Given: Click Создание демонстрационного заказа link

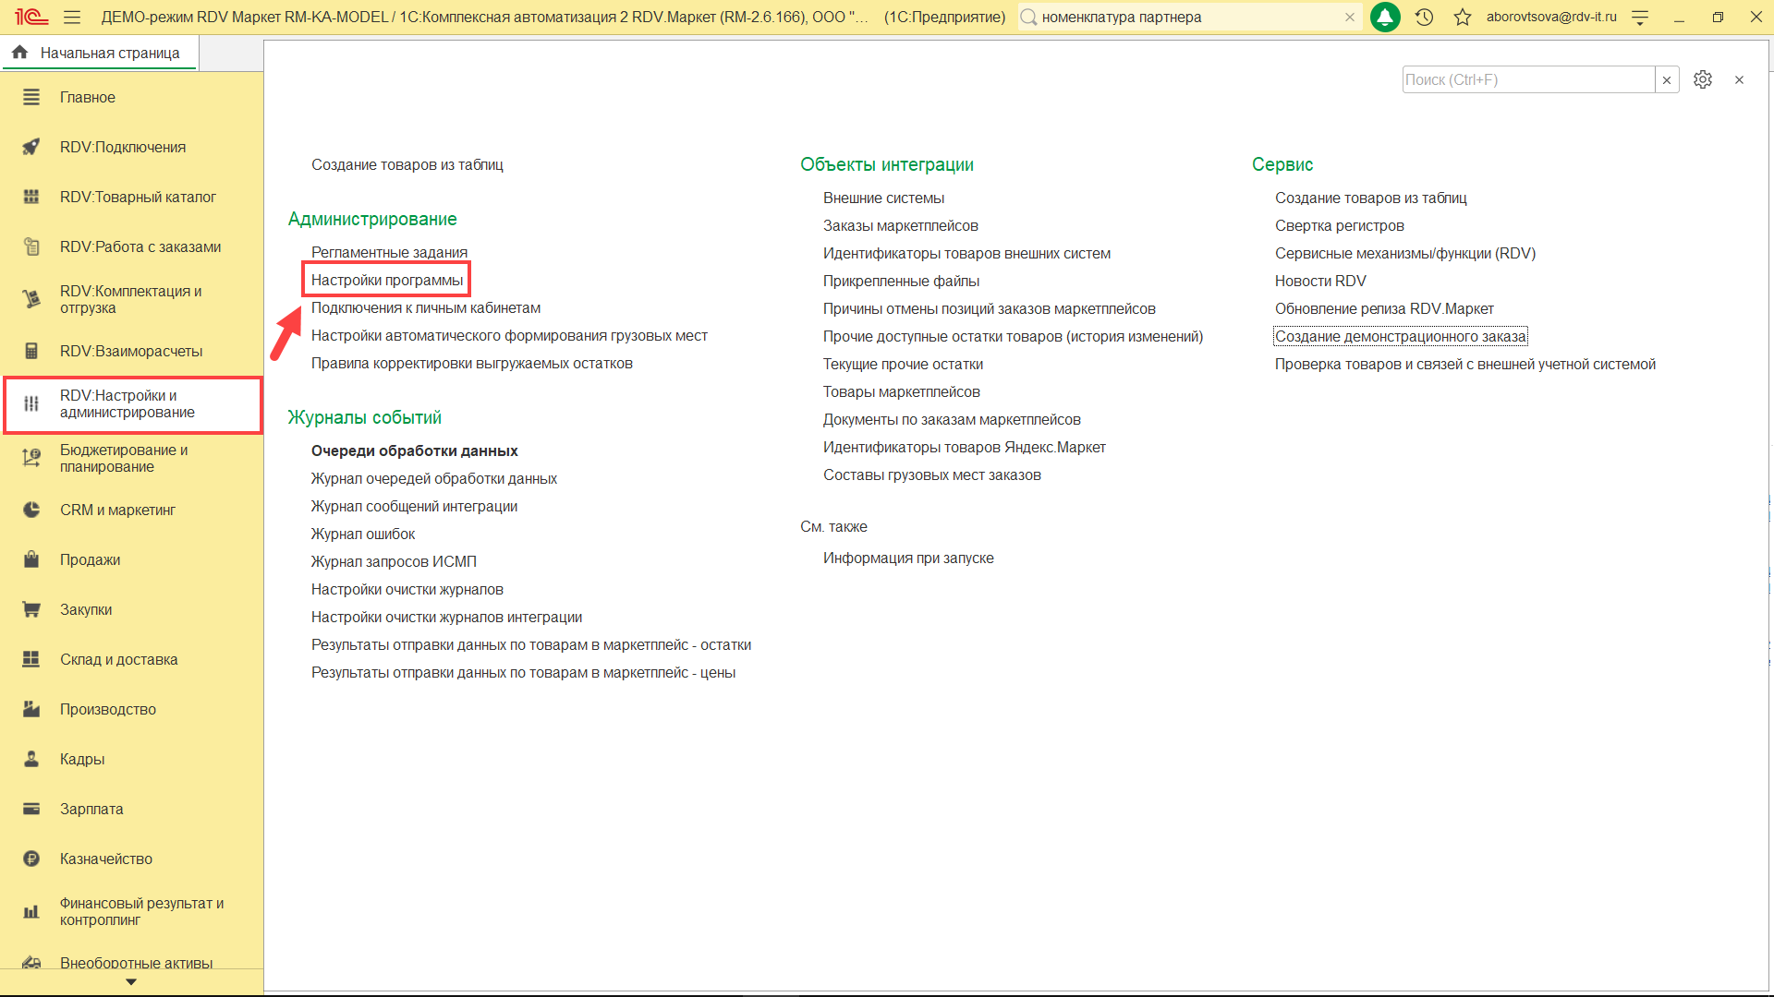Looking at the screenshot, I should coord(1400,336).
